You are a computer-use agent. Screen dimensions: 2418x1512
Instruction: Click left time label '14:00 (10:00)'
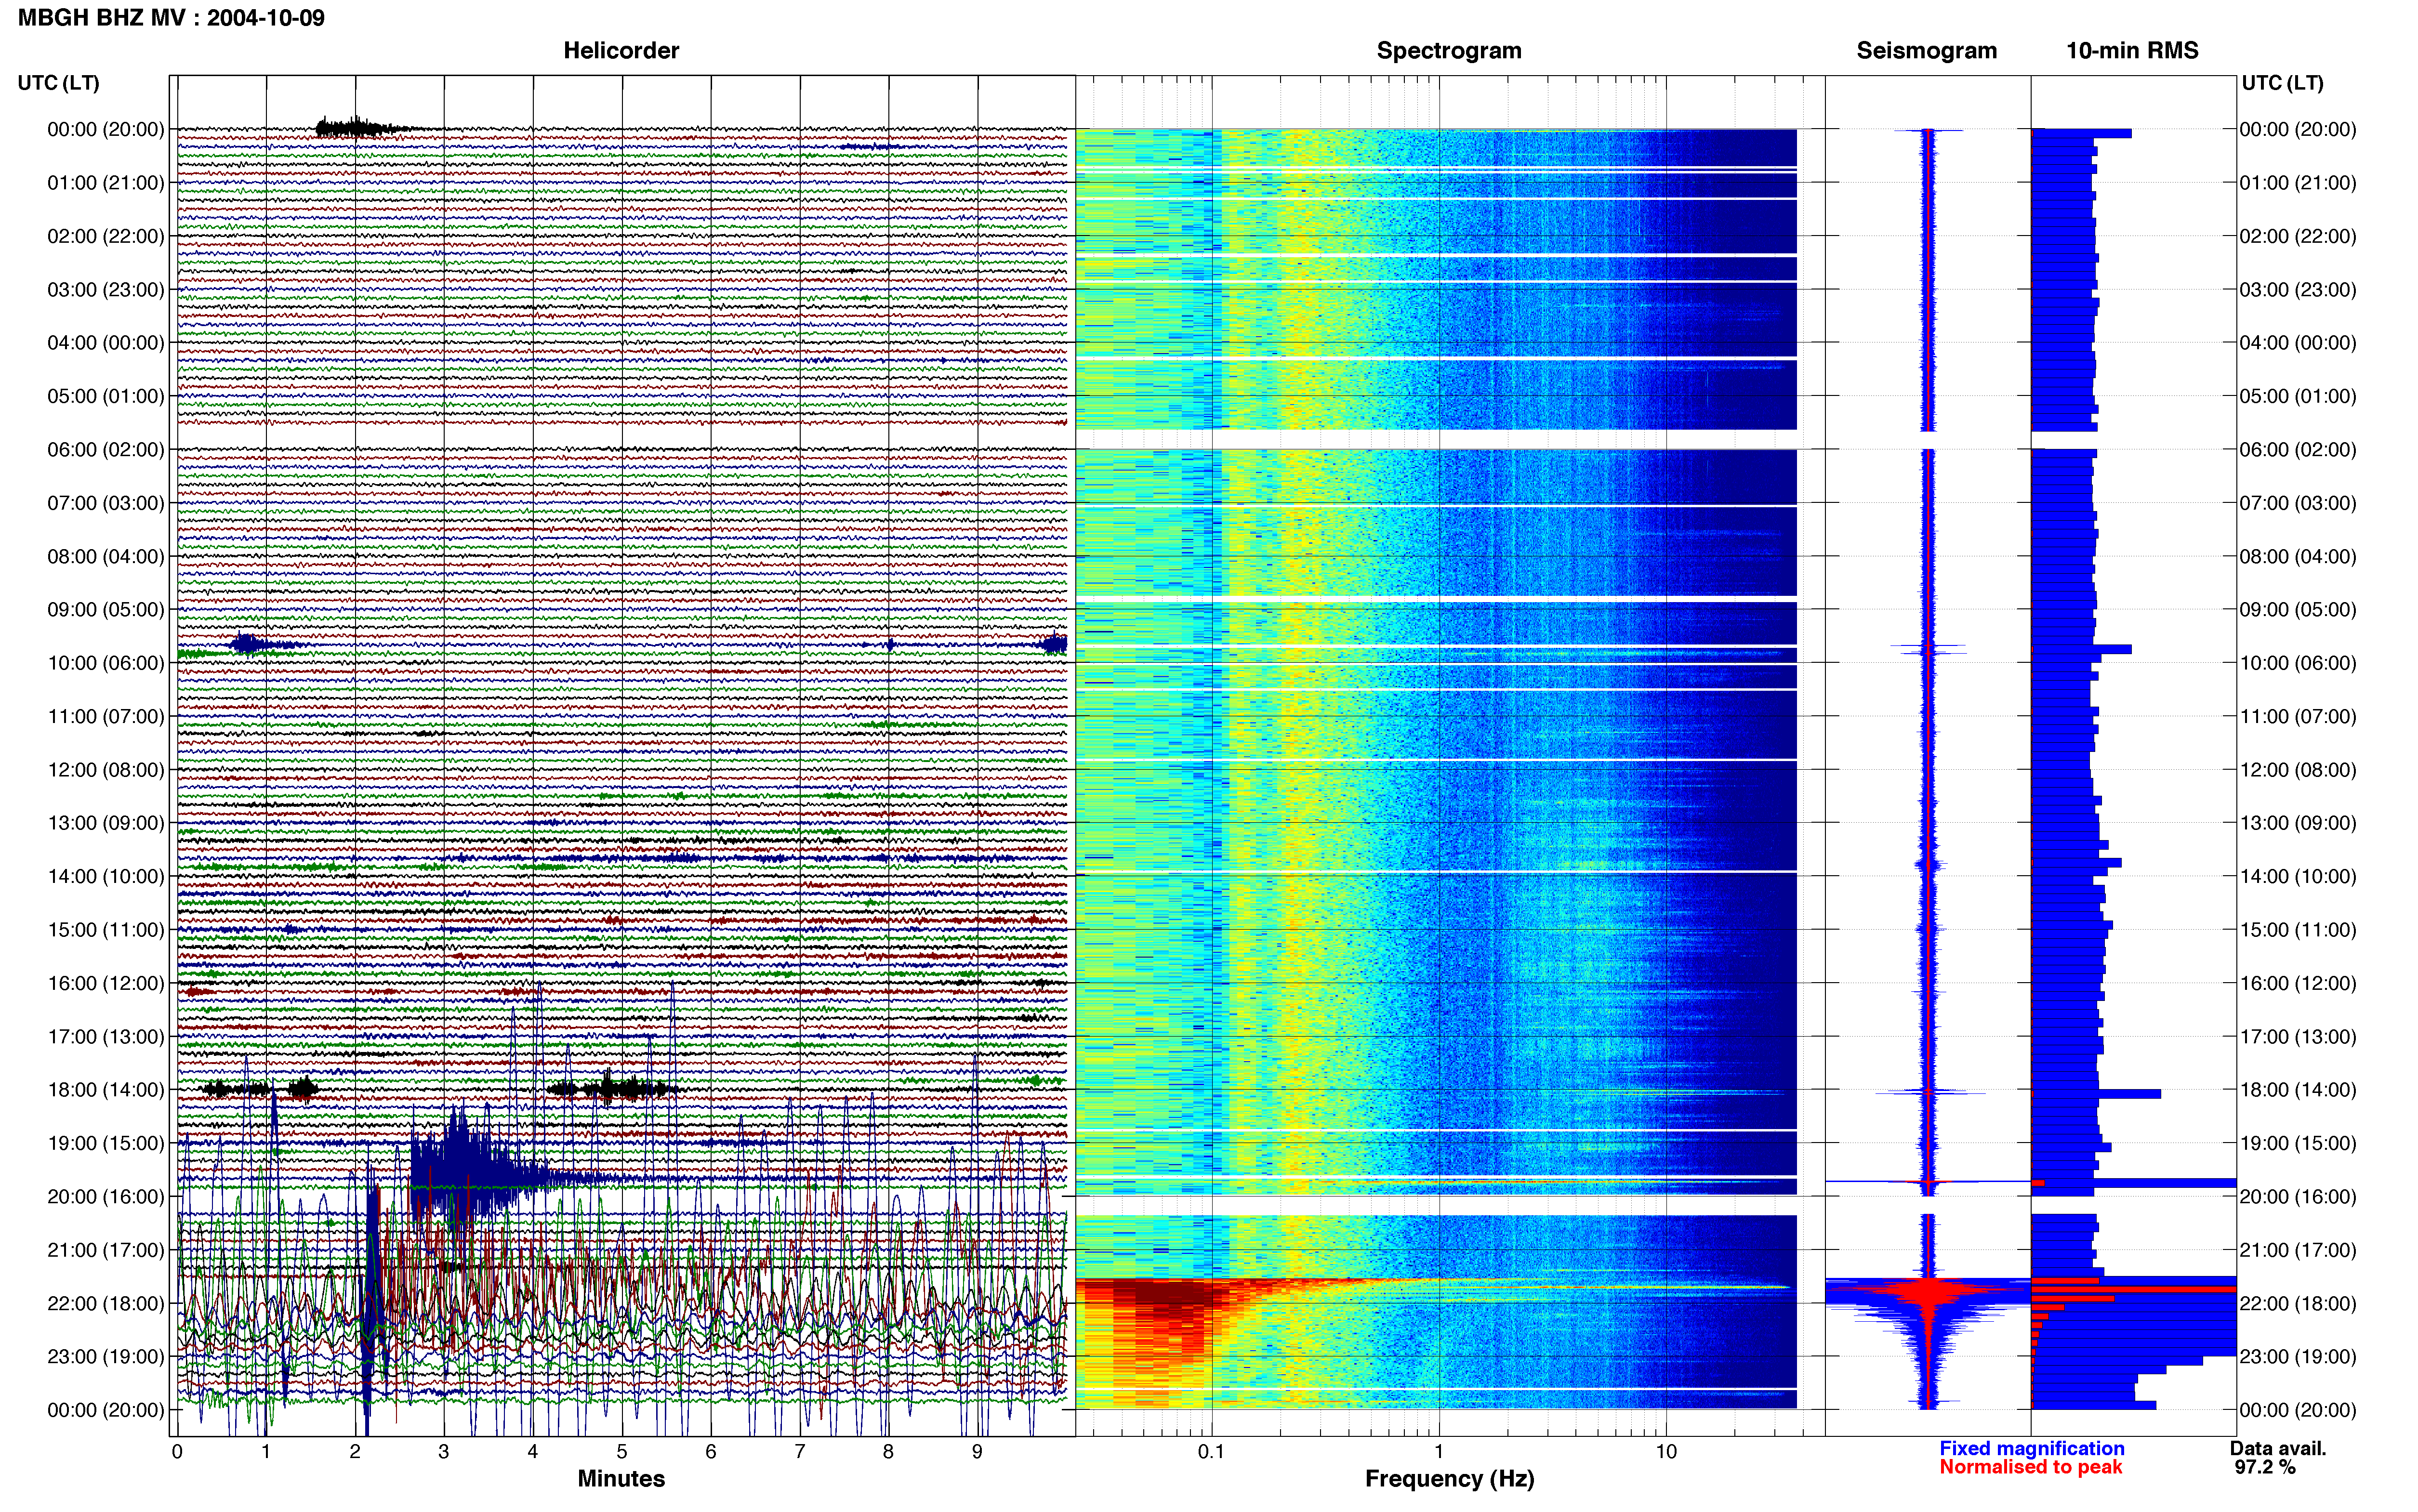[106, 876]
